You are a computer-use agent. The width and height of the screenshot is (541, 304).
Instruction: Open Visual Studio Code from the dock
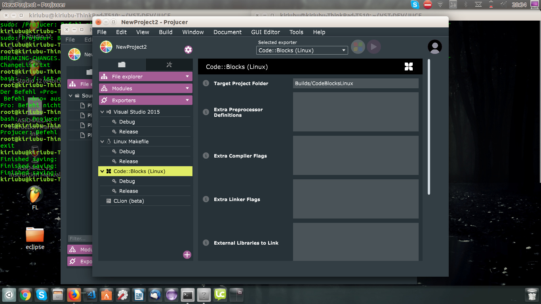pos(90,295)
